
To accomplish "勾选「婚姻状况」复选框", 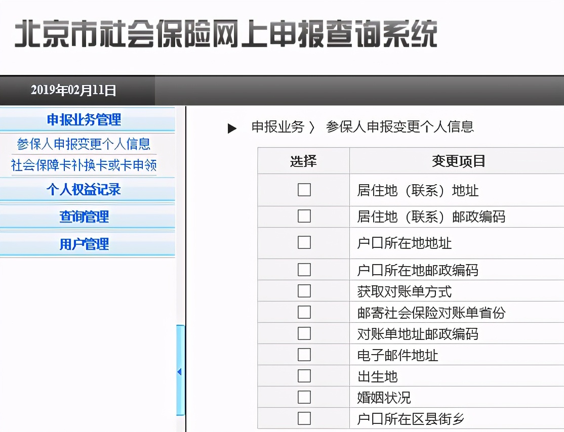I will point(303,397).
